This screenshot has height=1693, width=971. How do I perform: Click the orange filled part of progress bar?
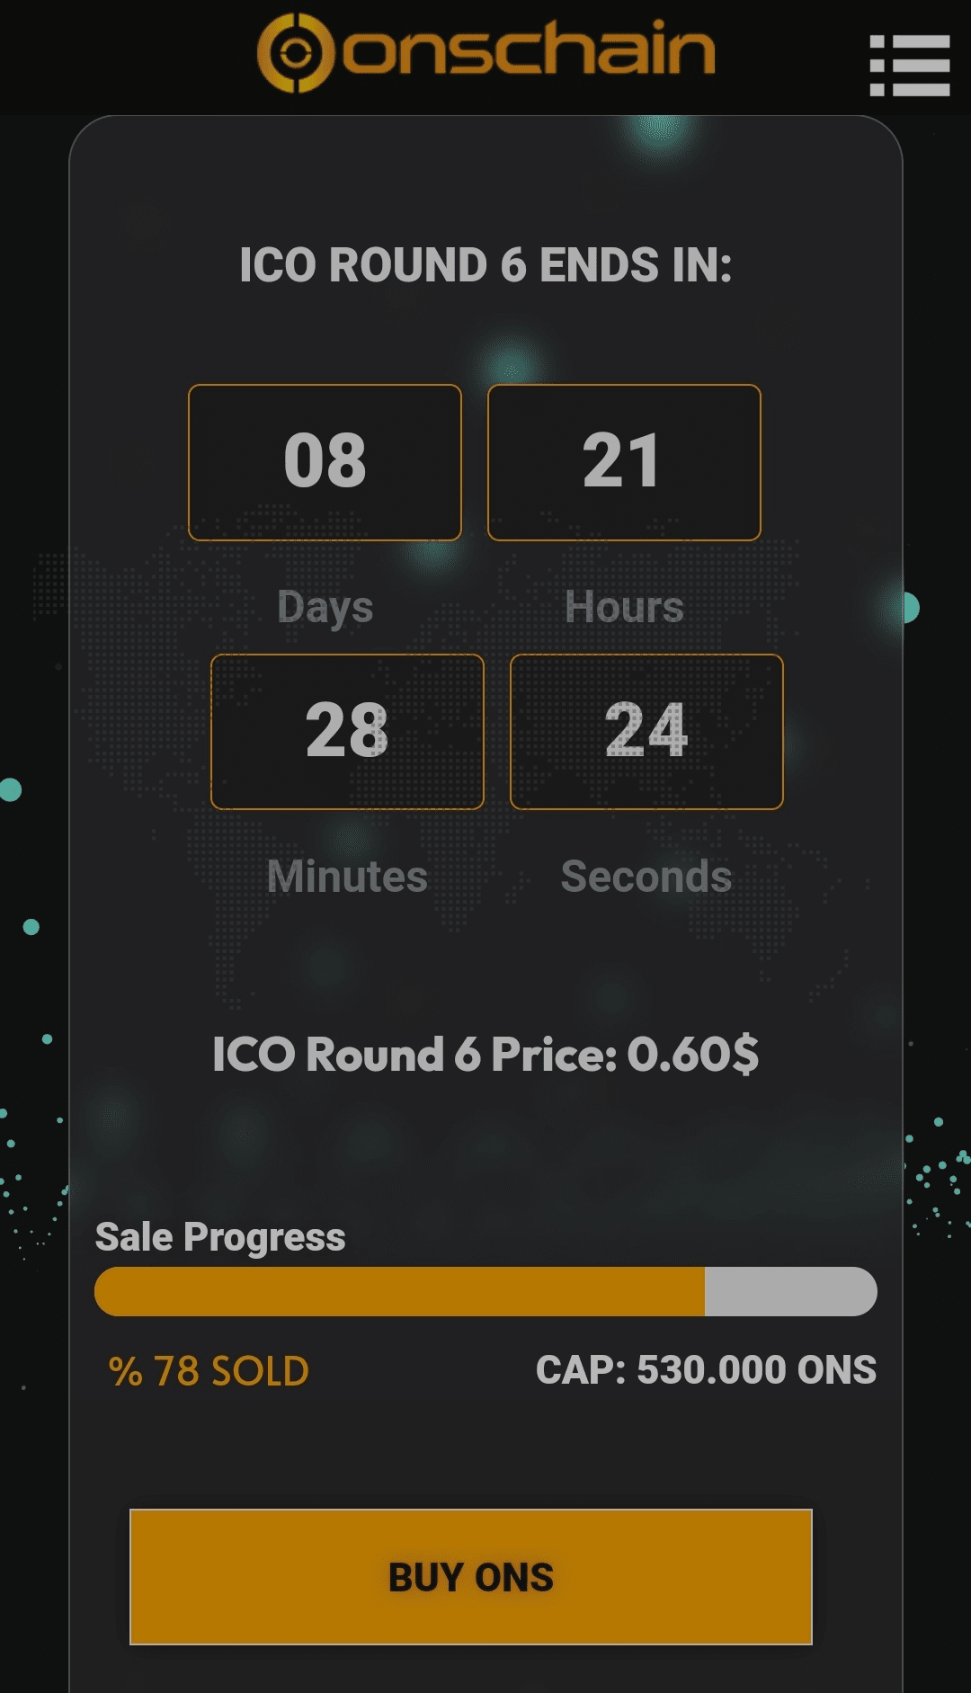[x=399, y=1291]
